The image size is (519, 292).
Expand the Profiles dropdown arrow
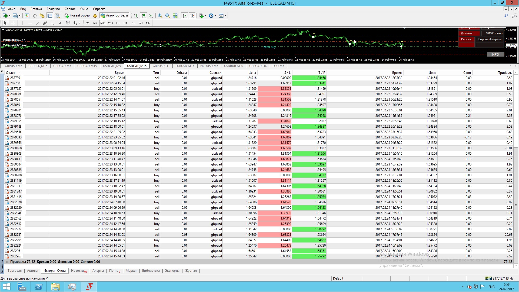(19, 16)
